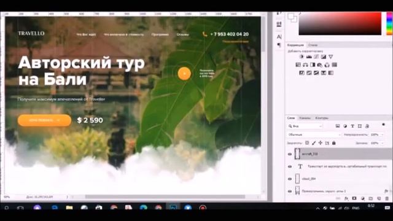Open the blend mode dropdown

pos(314,134)
